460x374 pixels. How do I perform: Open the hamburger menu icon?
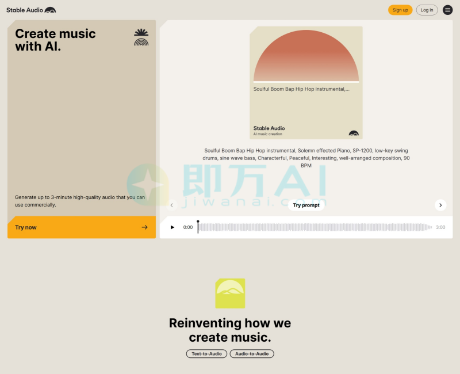(447, 9)
